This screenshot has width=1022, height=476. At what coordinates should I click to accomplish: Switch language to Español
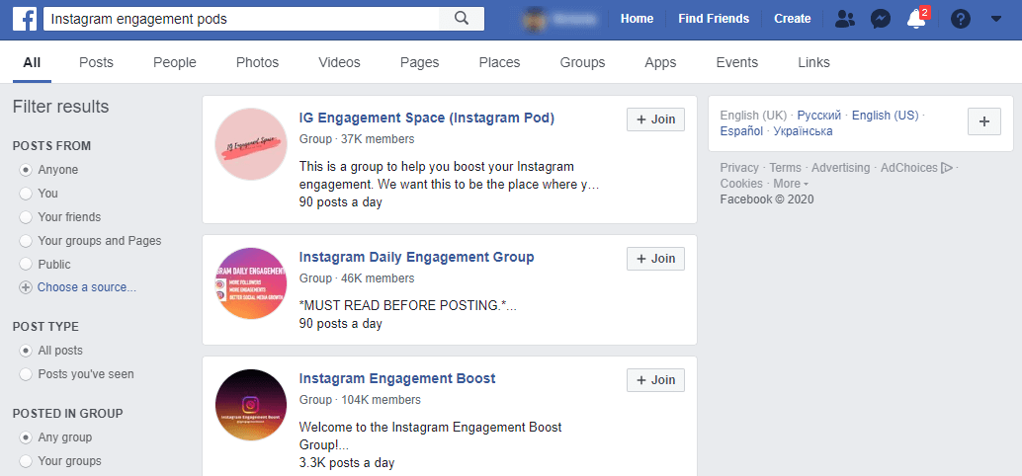point(741,131)
